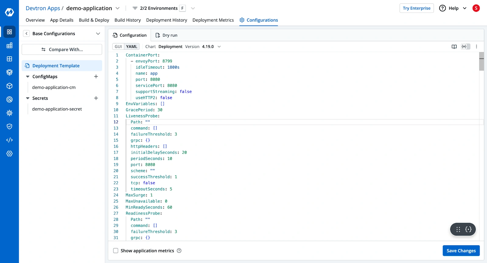Click the Try Enterprise button
The height and width of the screenshot is (263, 487).
coord(417,8)
